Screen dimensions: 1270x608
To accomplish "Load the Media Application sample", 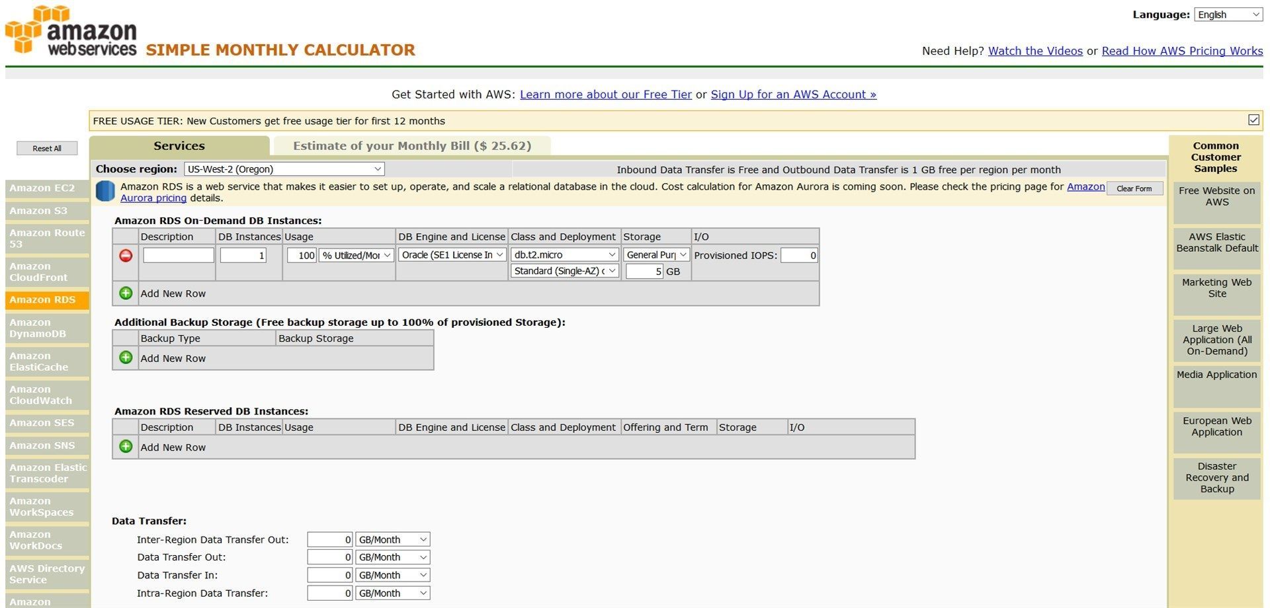I will pyautogui.click(x=1217, y=387).
